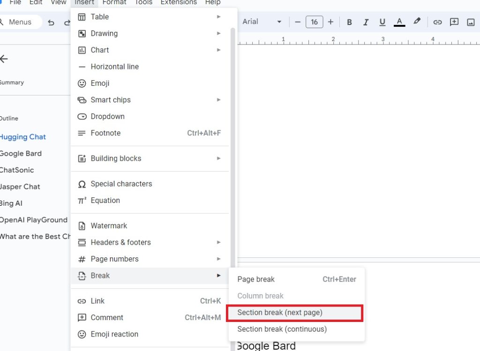
Task: Expand the Table submenu
Action: point(99,16)
